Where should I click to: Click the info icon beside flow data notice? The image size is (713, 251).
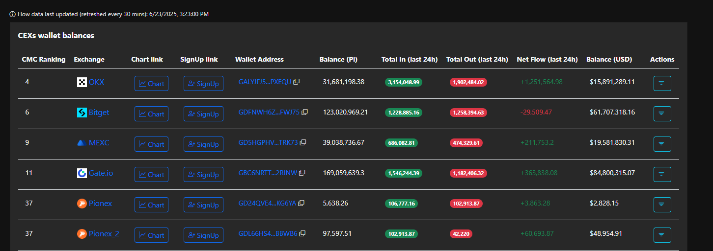[x=13, y=14]
